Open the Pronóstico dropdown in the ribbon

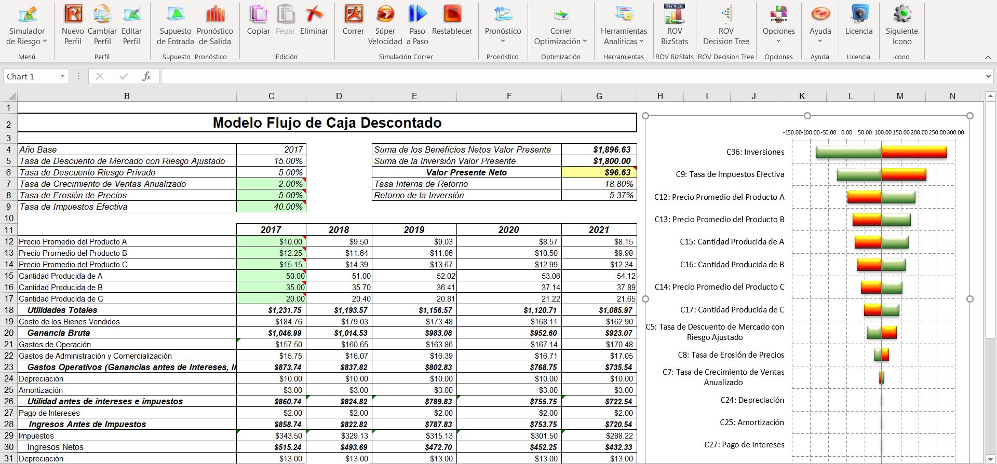tap(503, 25)
